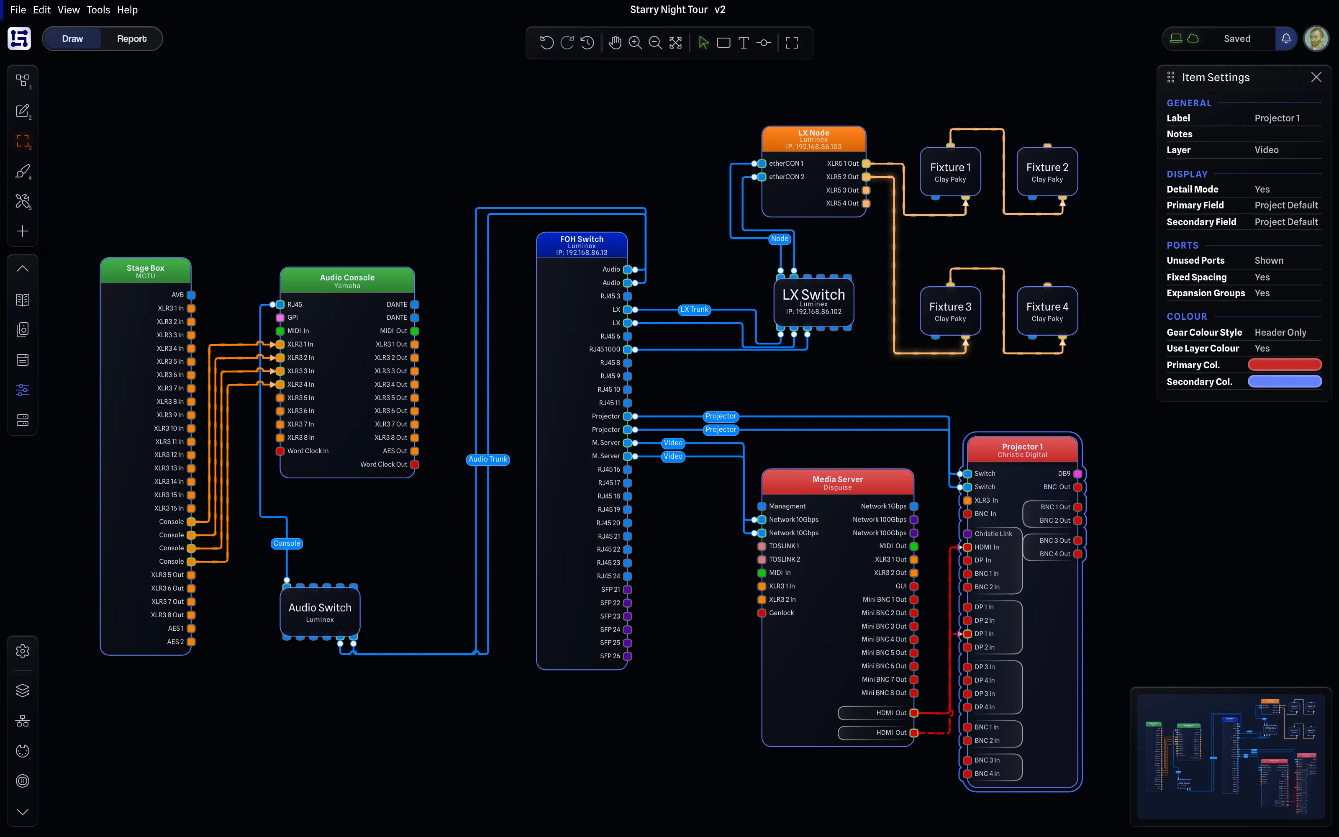Open the Edit menu
The height and width of the screenshot is (837, 1339).
[41, 10]
